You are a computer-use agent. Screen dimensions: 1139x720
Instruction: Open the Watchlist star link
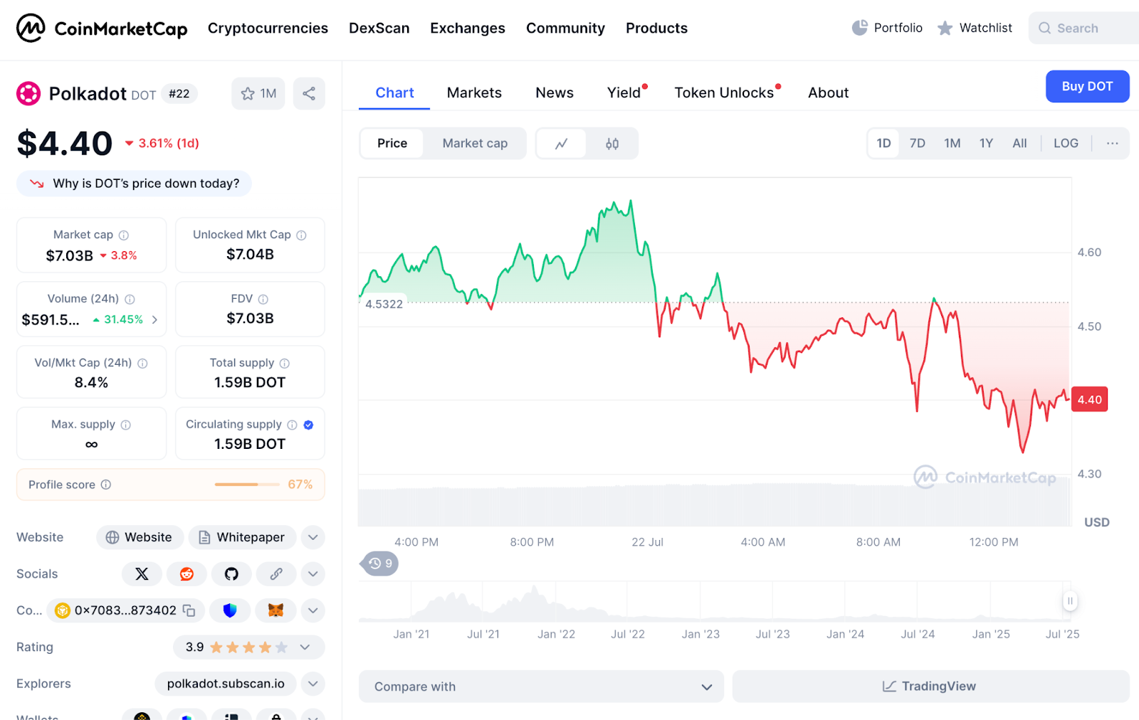[x=975, y=28]
